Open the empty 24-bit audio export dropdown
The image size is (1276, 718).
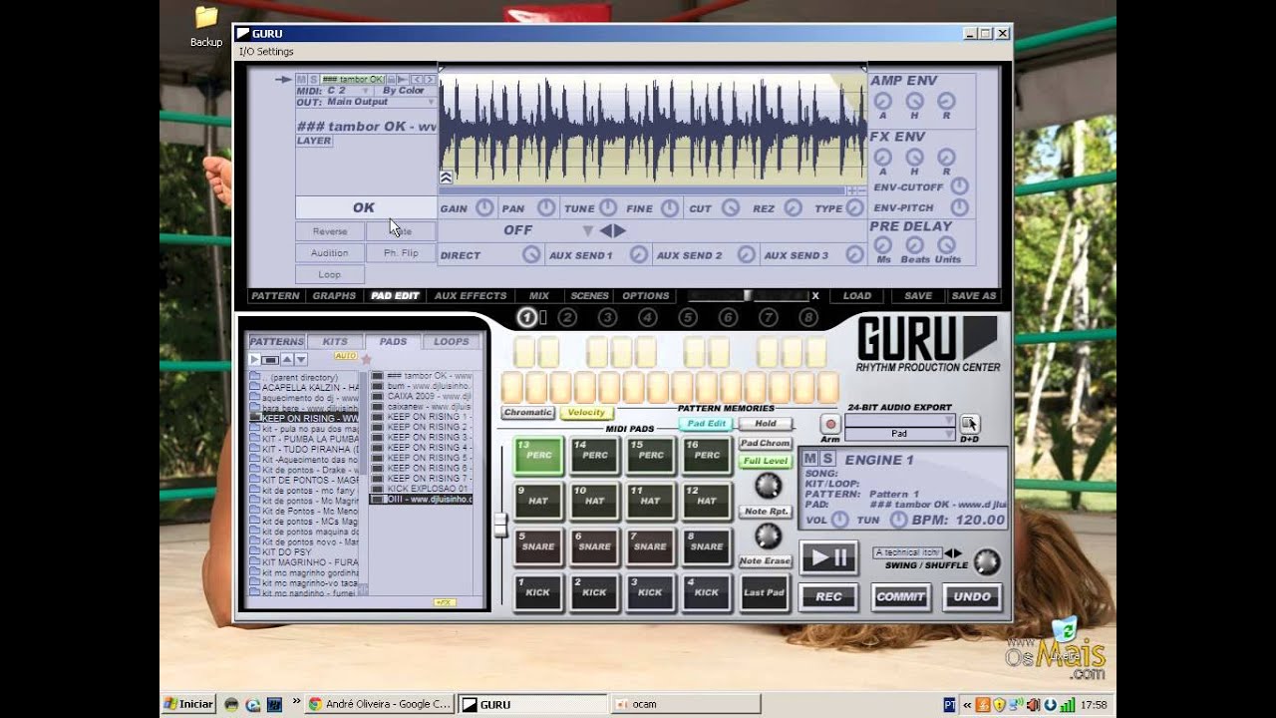[x=899, y=421]
